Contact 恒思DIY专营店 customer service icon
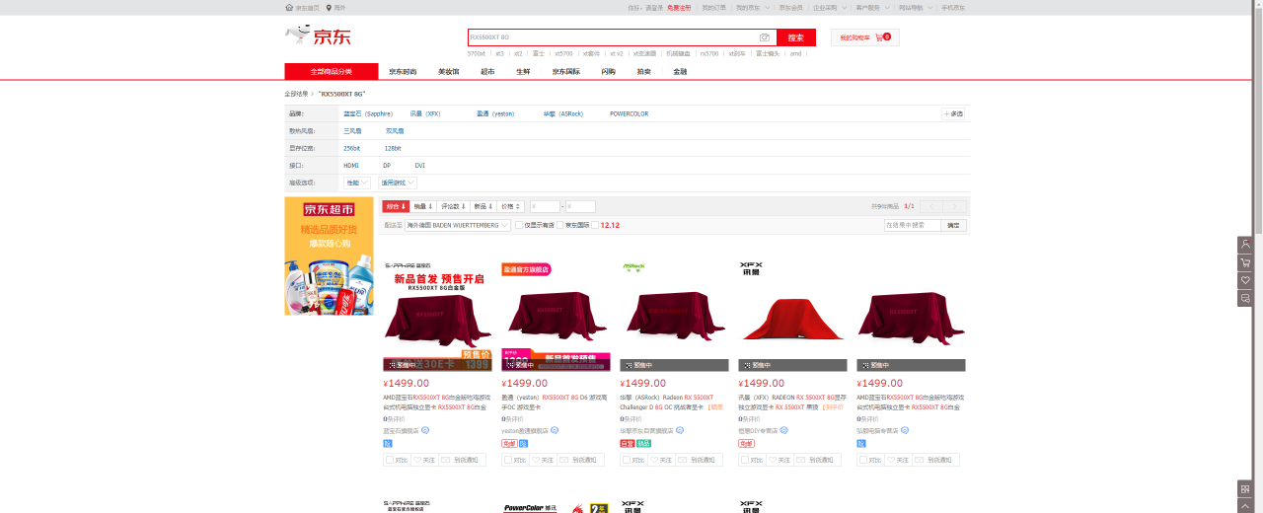The image size is (1263, 513). (784, 430)
